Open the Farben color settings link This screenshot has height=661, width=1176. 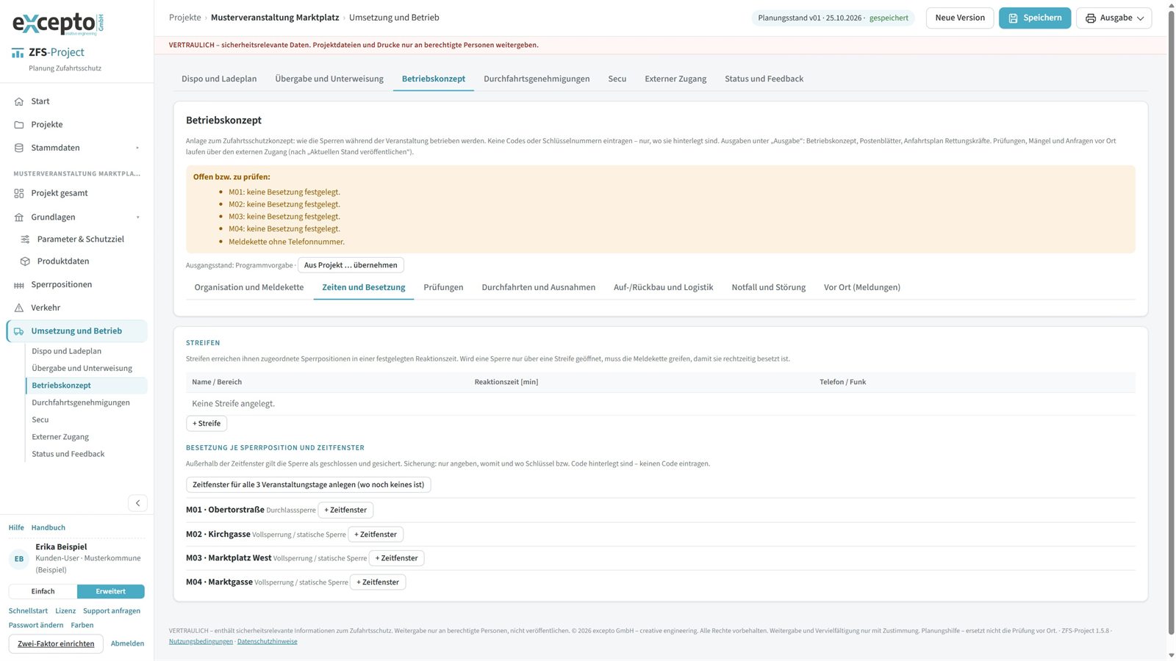82,626
